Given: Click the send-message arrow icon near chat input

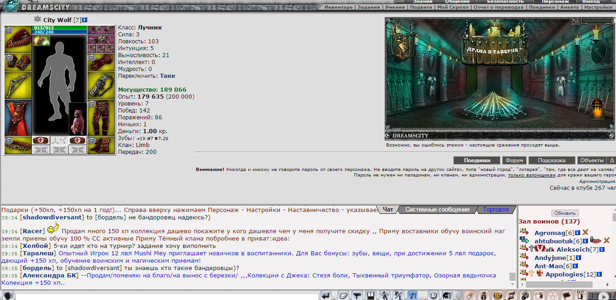Looking at the screenshot, I should click(x=327, y=295).
